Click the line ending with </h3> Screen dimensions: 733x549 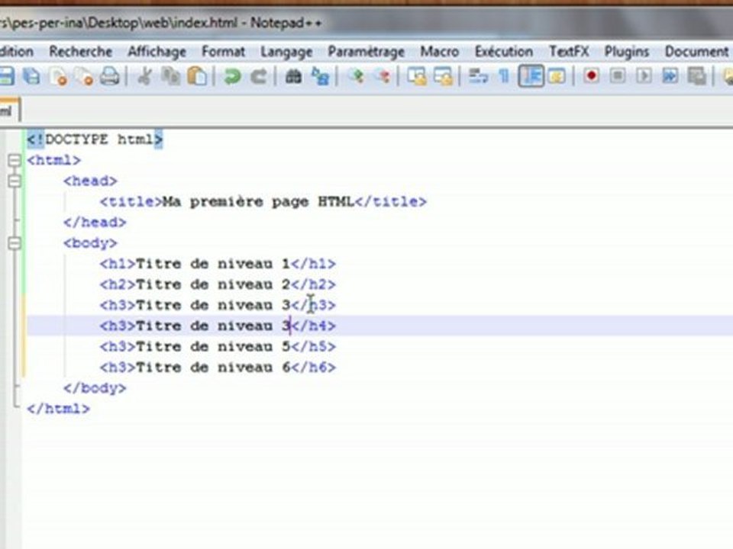[218, 305]
